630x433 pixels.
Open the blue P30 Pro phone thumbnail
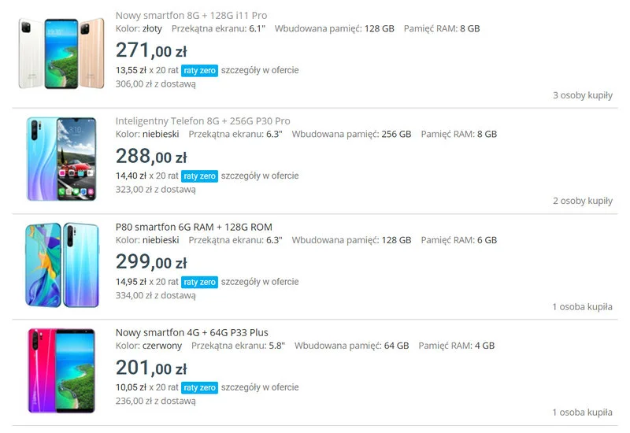coord(60,157)
